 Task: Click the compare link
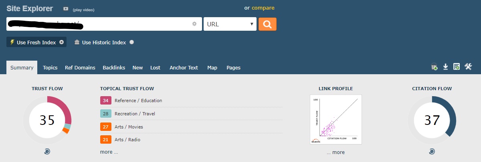[x=263, y=8]
